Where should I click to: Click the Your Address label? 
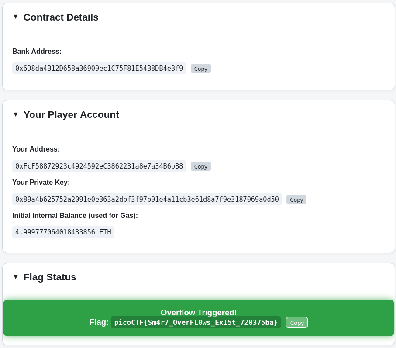(36, 149)
